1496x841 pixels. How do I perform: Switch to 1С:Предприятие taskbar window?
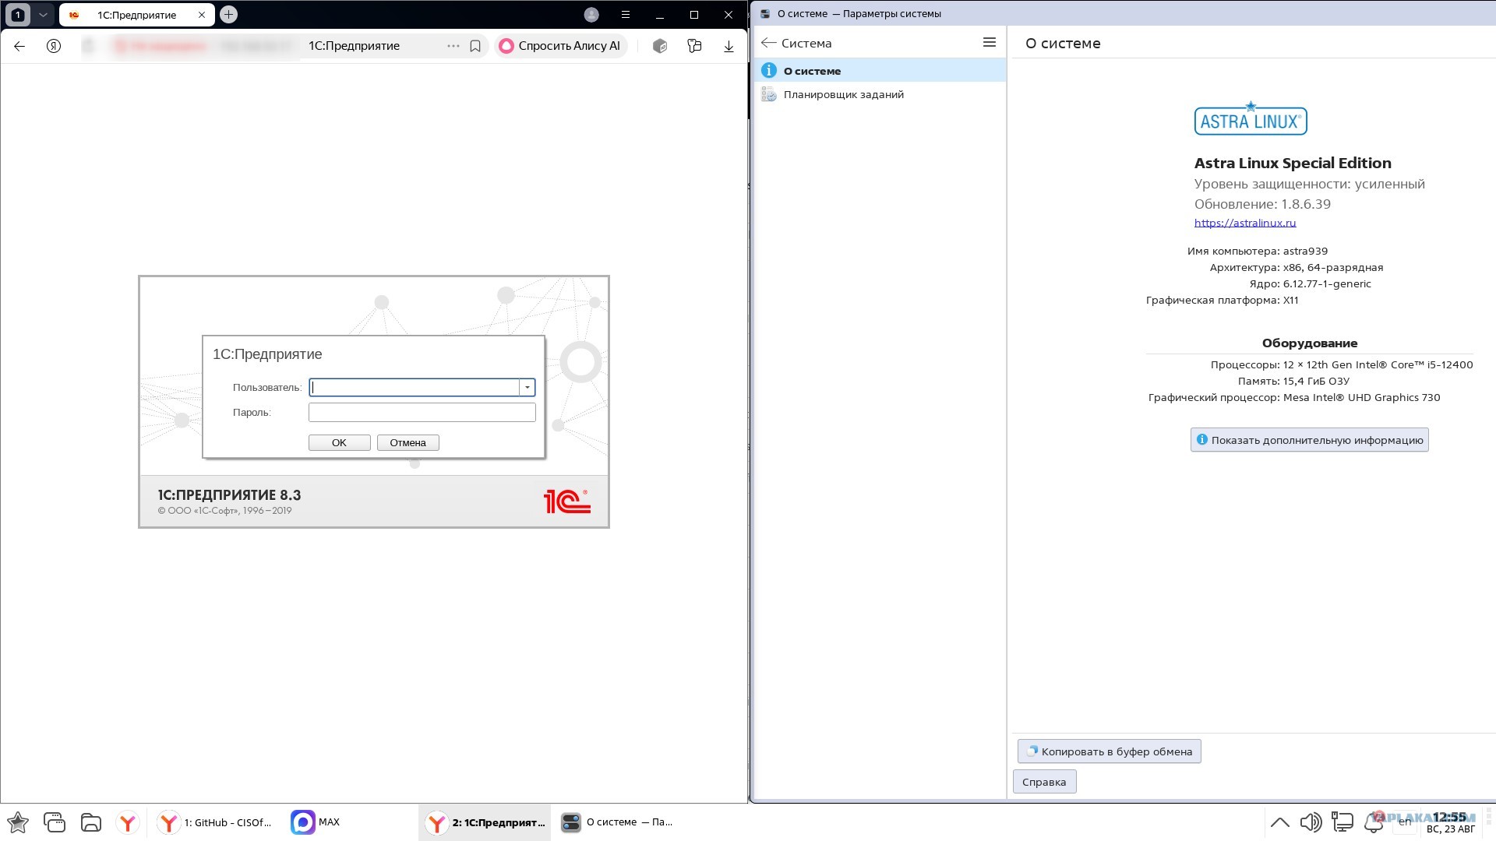click(485, 822)
